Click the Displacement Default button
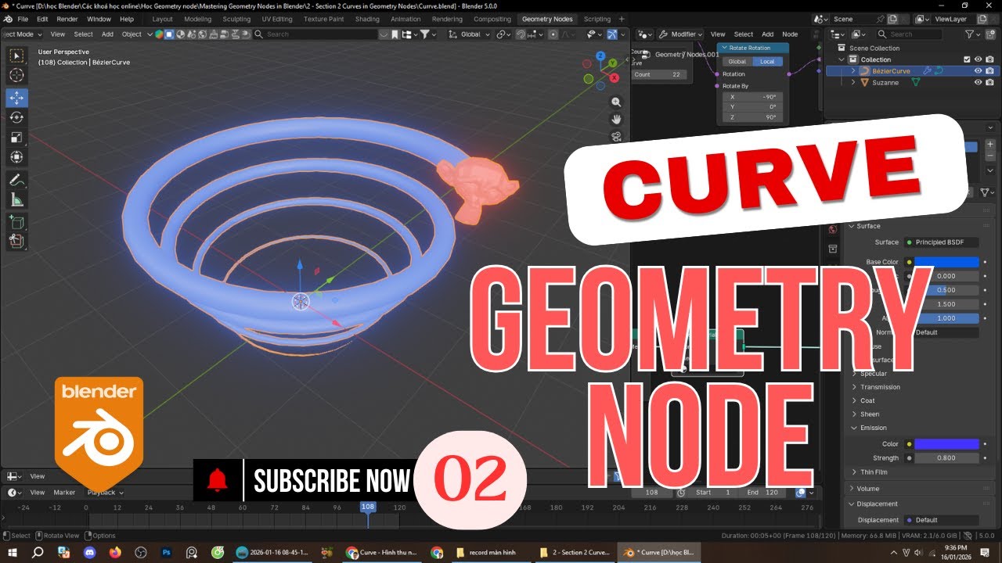 pos(941,520)
